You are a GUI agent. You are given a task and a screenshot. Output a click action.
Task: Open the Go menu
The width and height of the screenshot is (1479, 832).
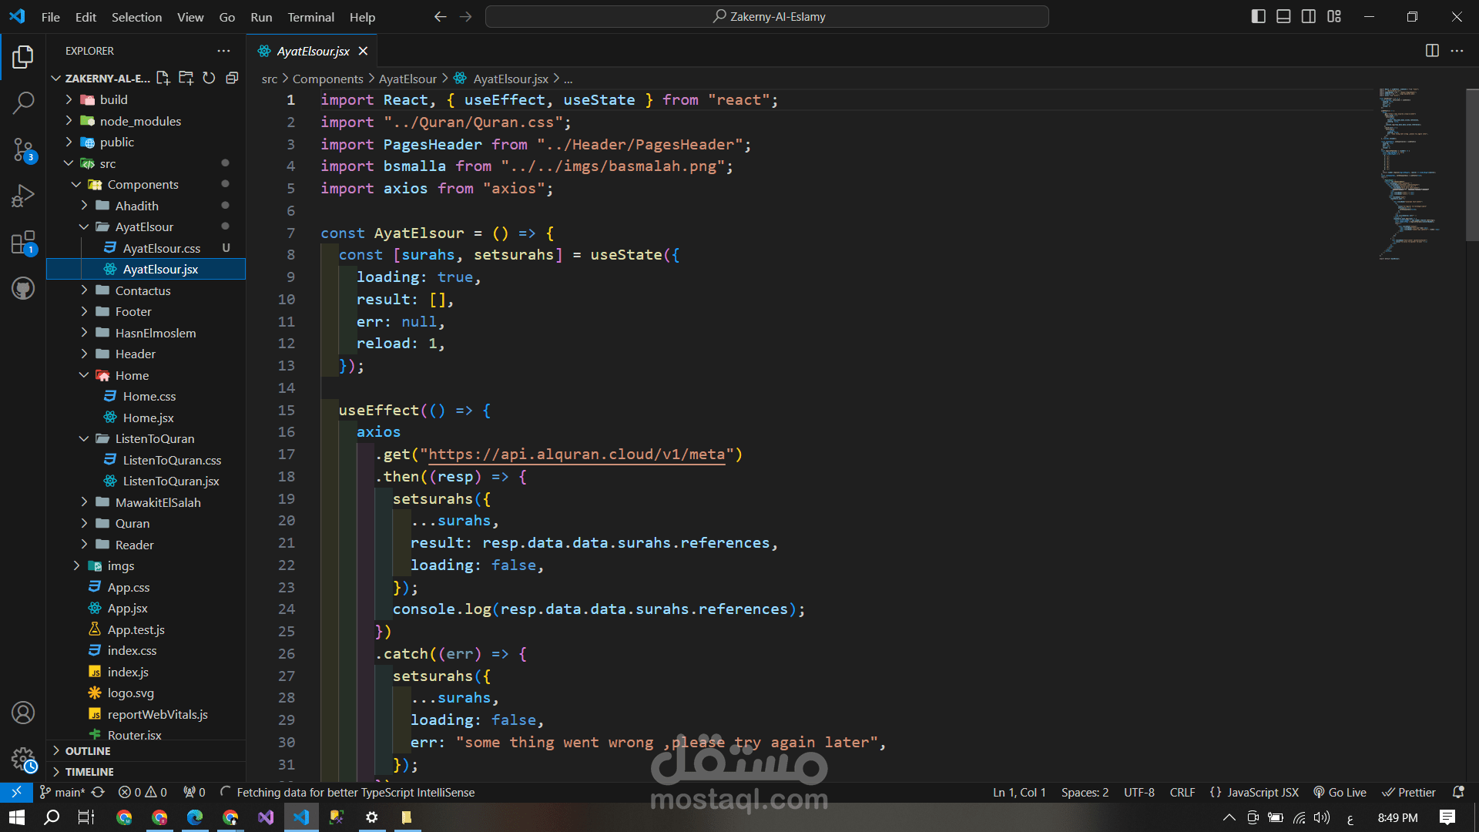(x=226, y=16)
